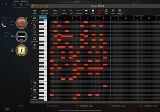Click the Delete trash icon
Viewport: 160px width, 112px height.
click(x=34, y=46)
